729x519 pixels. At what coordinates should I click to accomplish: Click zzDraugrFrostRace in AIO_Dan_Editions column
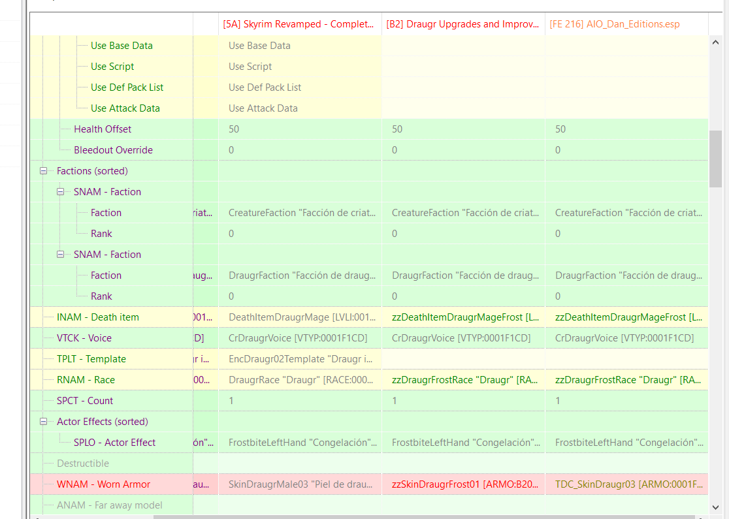click(626, 380)
